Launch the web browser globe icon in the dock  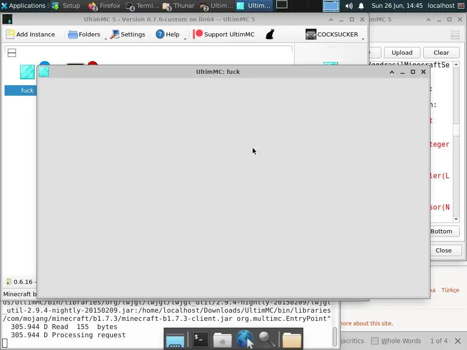(245, 339)
